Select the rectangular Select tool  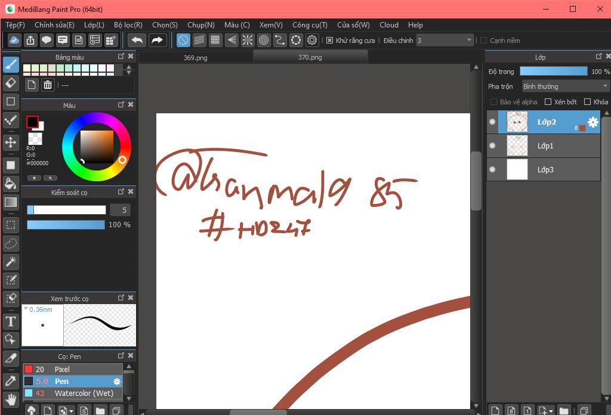pyautogui.click(x=11, y=225)
